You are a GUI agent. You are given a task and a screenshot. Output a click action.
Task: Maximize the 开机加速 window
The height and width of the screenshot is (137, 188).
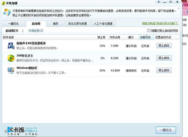pyautogui.click(x=171, y=2)
